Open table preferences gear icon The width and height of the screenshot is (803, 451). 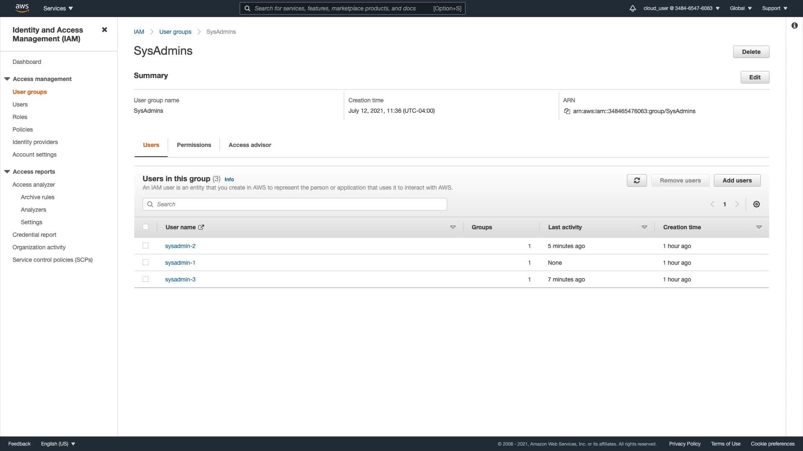(x=756, y=204)
